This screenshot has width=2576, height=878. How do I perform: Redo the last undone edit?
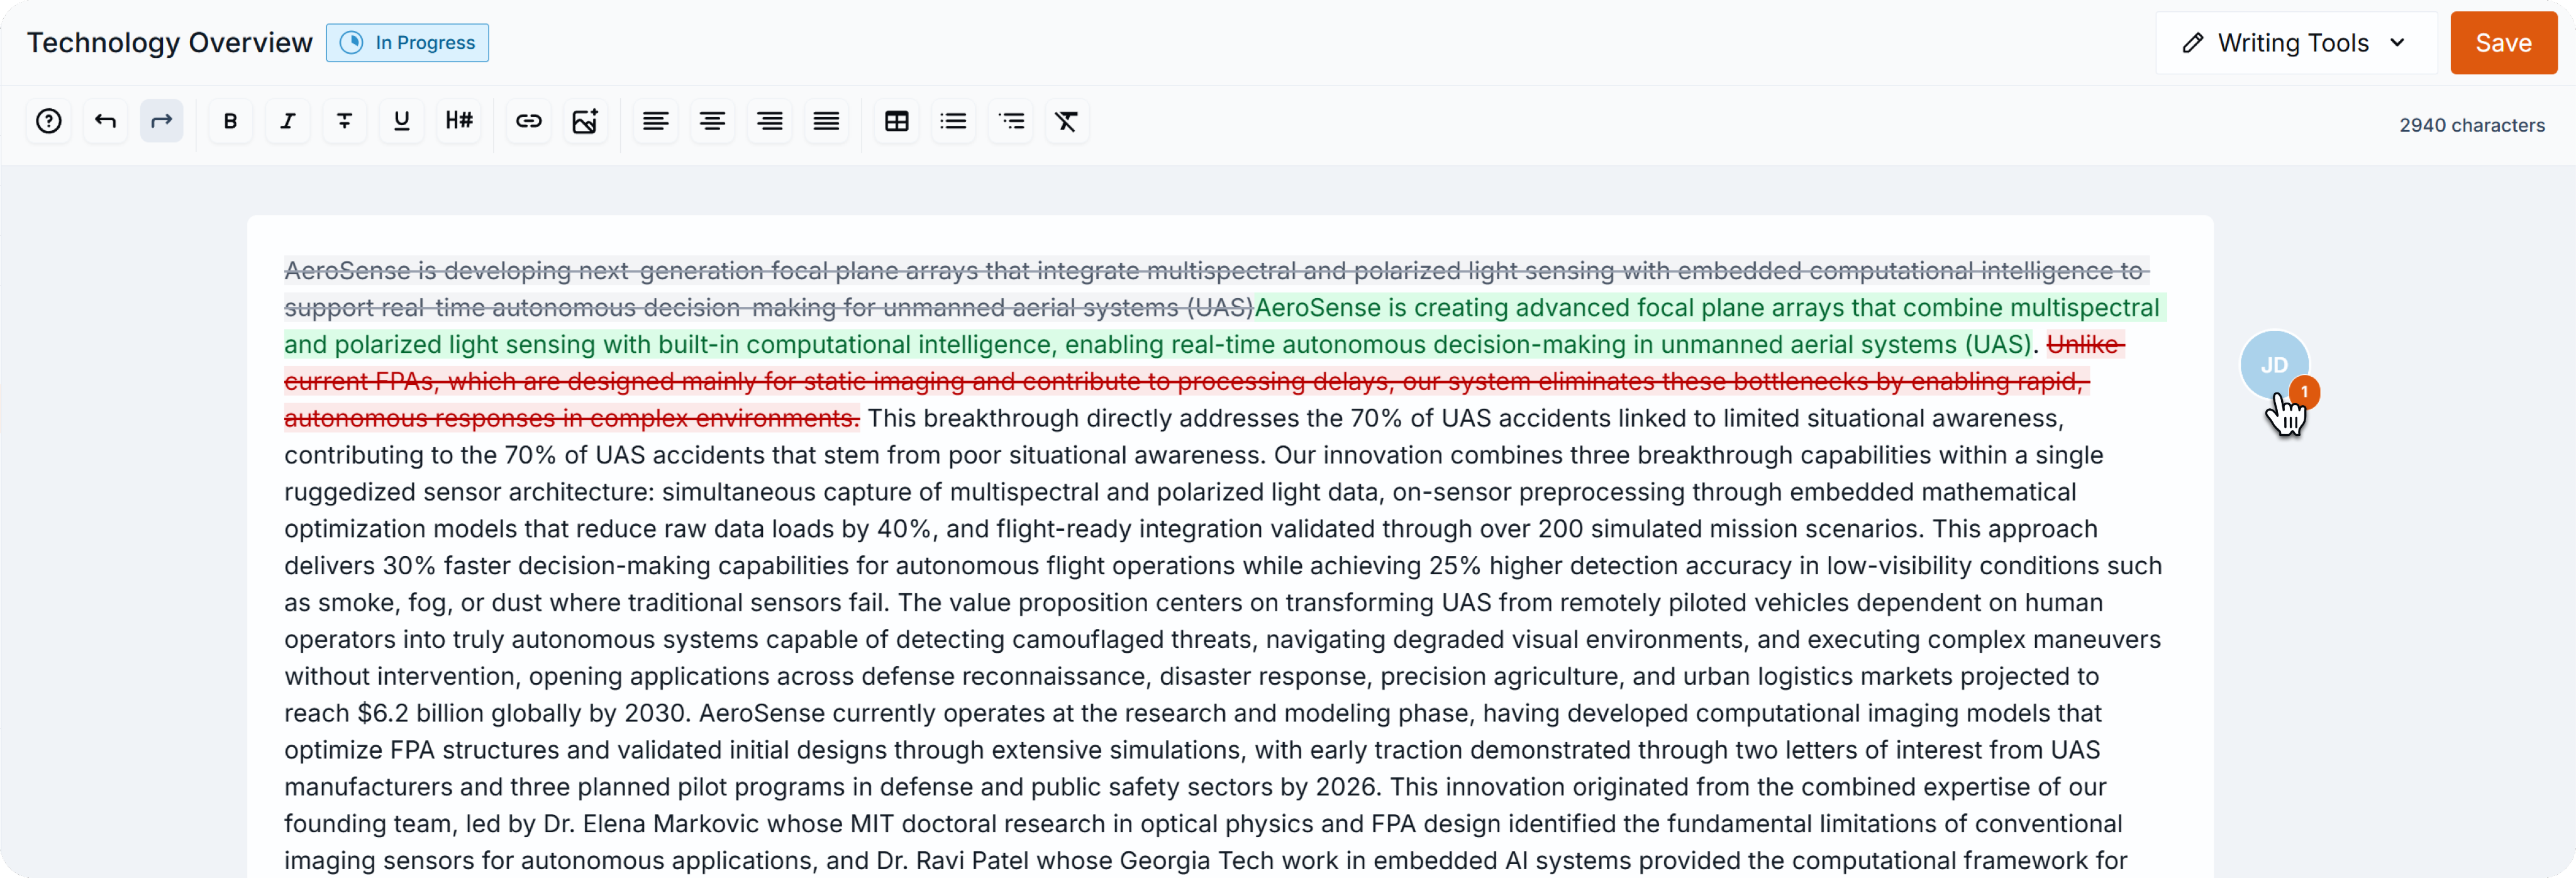pos(162,122)
